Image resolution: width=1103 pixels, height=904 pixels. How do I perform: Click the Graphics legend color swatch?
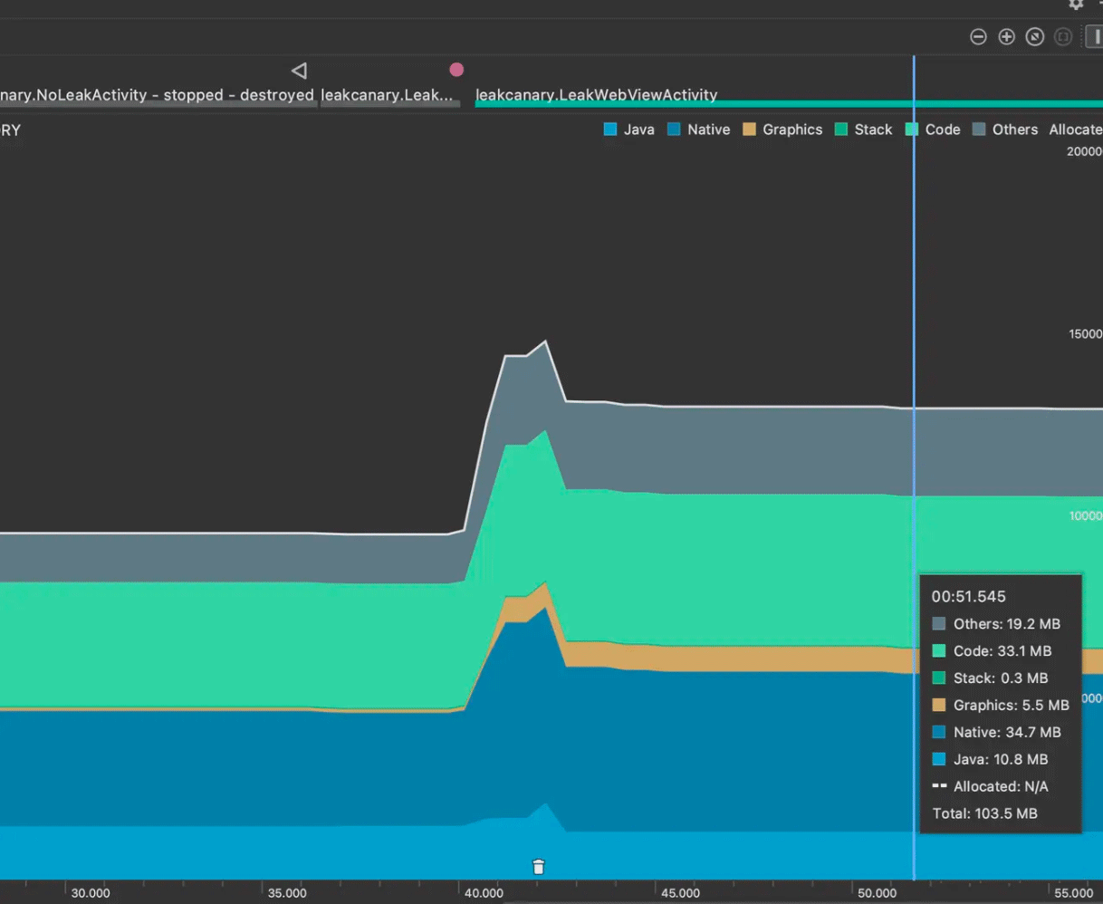tap(749, 130)
